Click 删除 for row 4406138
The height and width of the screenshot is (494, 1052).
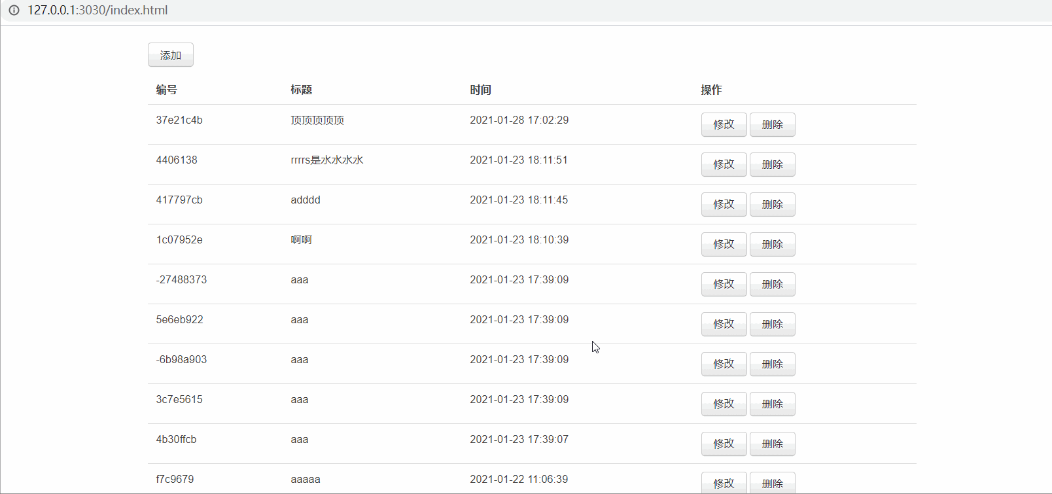(773, 164)
